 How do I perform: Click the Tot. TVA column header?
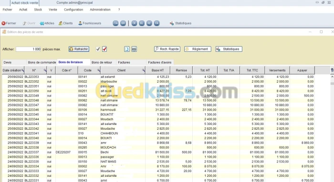point(229,70)
